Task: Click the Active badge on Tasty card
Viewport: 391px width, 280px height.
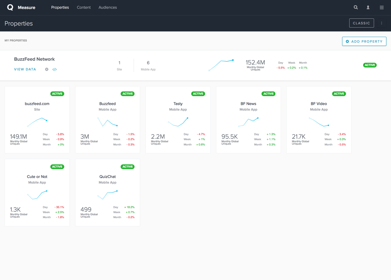Action: 198,94
